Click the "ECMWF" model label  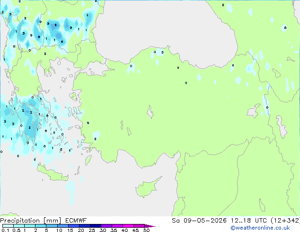tap(76, 221)
